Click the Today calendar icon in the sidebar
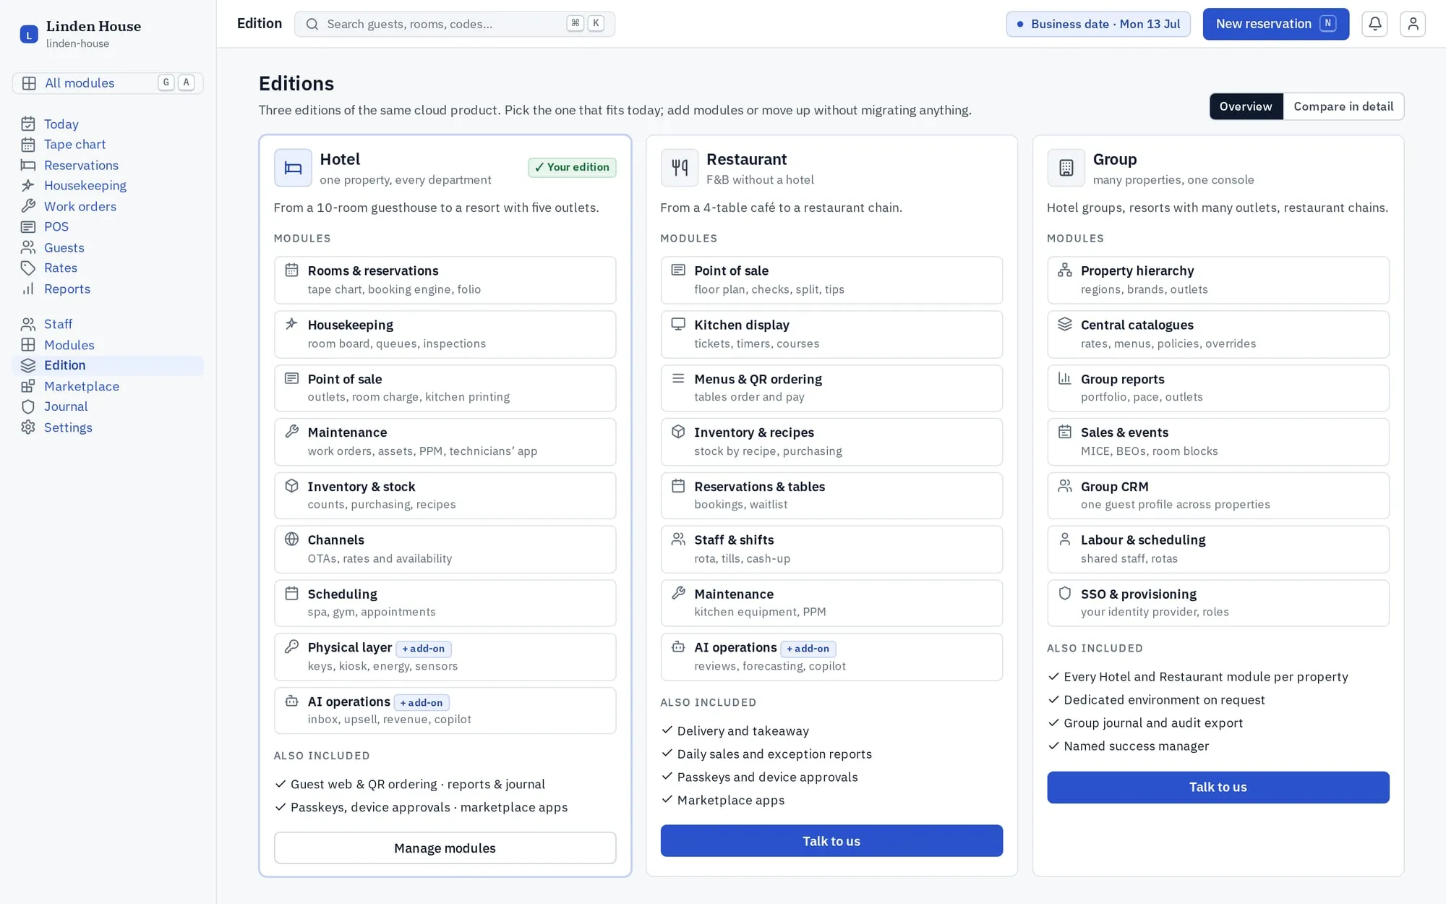1446x904 pixels. 28,124
